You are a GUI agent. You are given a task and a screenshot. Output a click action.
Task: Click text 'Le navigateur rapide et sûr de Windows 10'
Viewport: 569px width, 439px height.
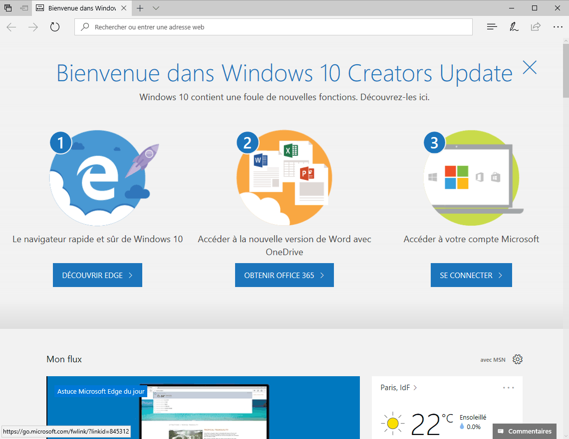click(x=98, y=239)
